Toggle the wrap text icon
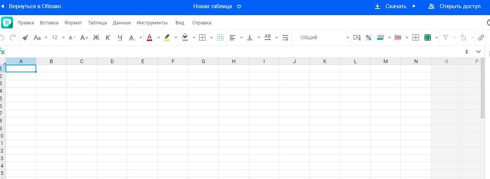The width and height of the screenshot is (490, 179). coord(285,37)
